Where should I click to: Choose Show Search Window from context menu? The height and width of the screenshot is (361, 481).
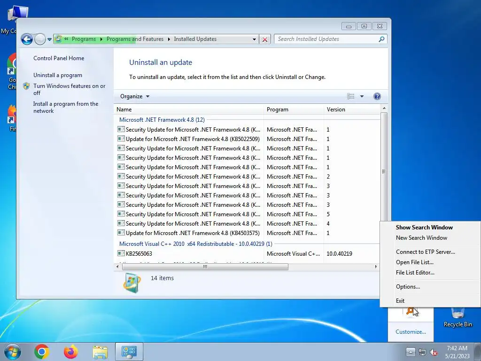tap(424, 228)
